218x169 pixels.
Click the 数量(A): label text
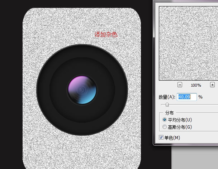[167, 97]
